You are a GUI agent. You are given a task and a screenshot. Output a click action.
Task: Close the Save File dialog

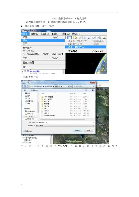[93, 83]
